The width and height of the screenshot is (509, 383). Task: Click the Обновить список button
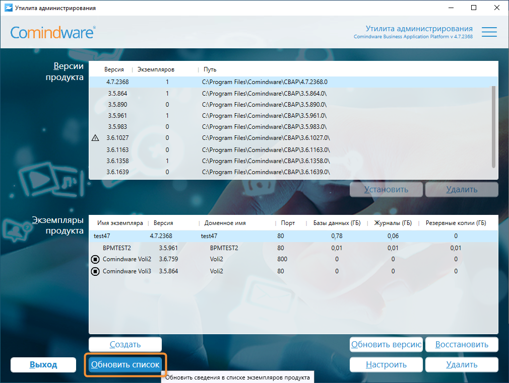click(x=125, y=364)
